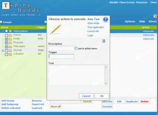Viewport: 158px width, 115px height.
Task: Click the Delete selected link
Action: (11, 108)
